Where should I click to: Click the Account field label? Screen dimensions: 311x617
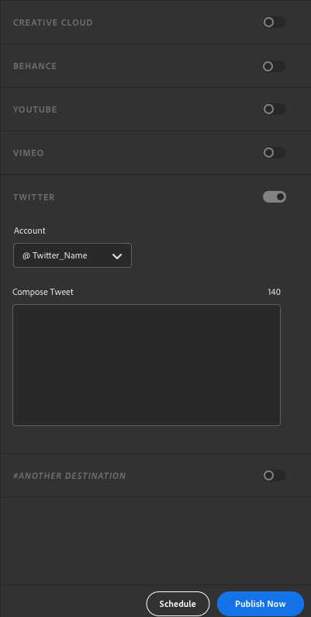(29, 231)
